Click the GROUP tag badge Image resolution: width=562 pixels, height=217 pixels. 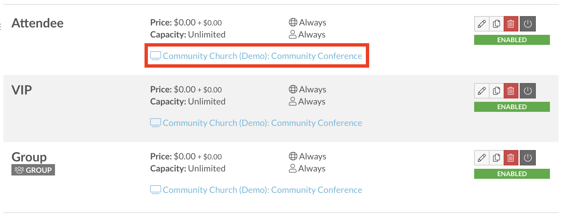click(33, 170)
